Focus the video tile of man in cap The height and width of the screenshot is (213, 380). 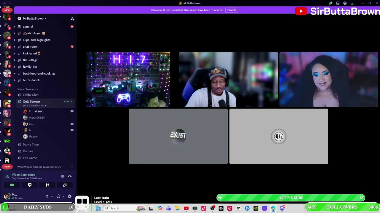[228, 79]
